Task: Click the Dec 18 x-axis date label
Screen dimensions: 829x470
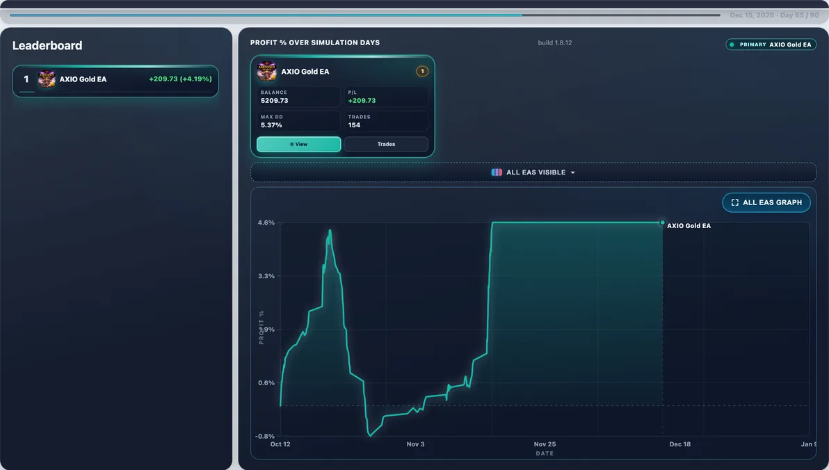Action: point(680,444)
